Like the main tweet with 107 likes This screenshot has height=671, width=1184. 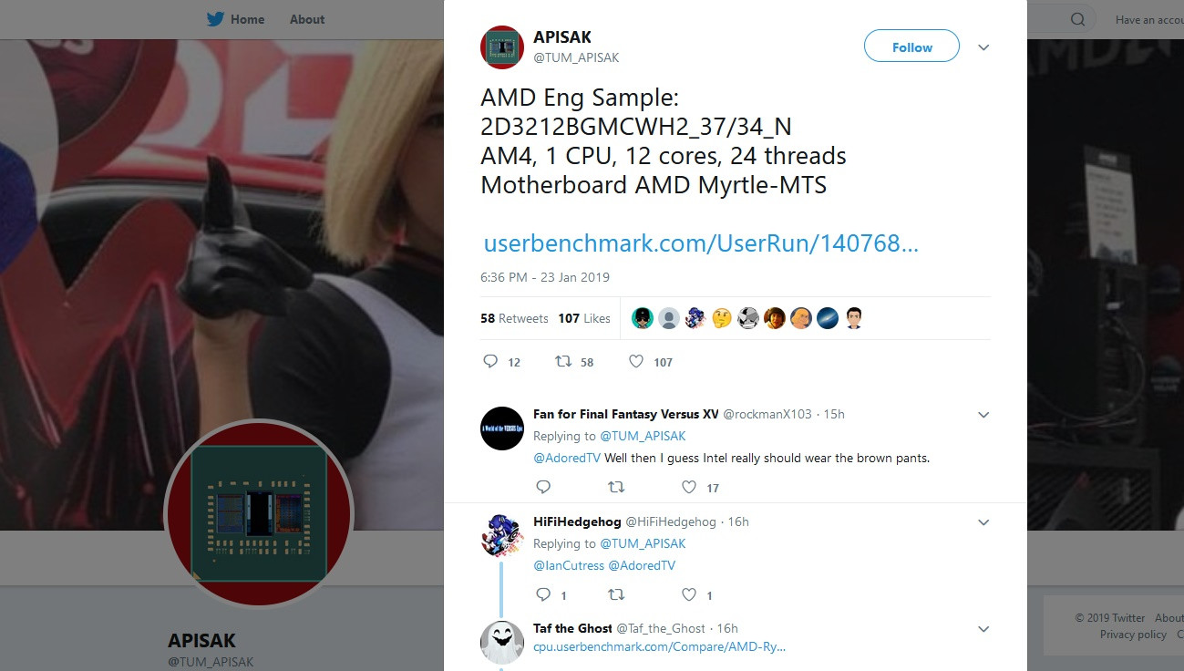[x=636, y=362]
